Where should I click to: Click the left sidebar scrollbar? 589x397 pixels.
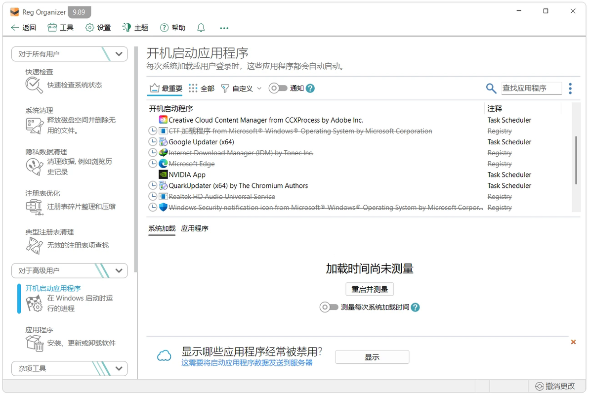[x=135, y=159]
